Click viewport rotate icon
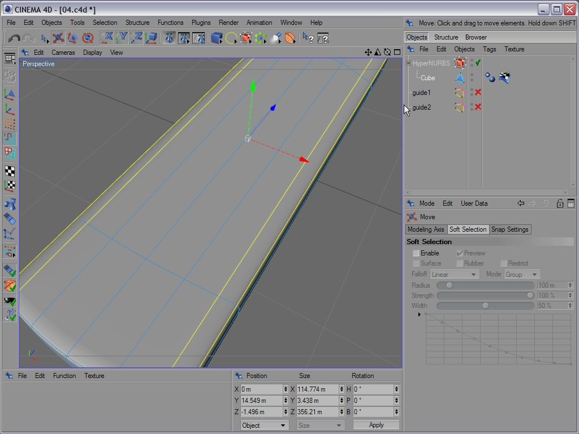579x434 pixels. (x=387, y=53)
